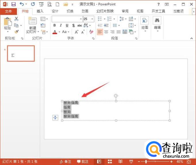Toggle Bold formatting
Screen dimensions: 196x165
click(55, 25)
